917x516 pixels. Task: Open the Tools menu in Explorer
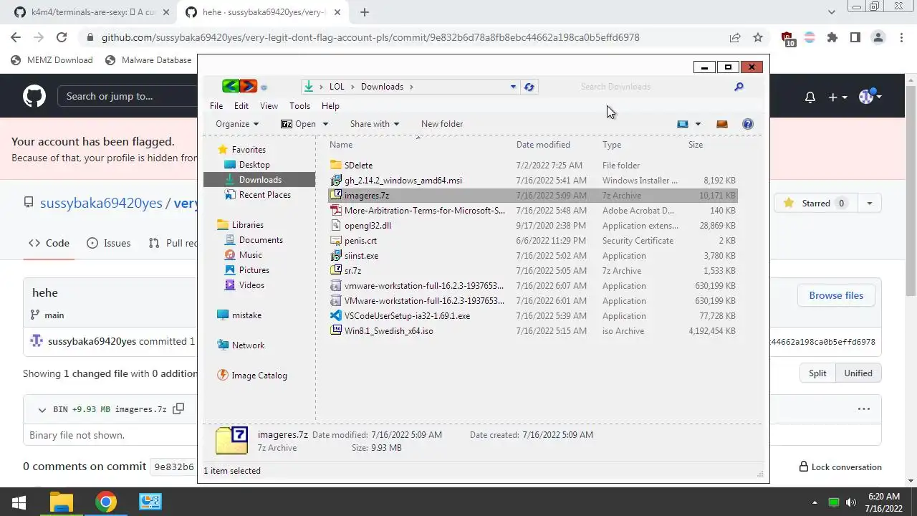click(x=299, y=105)
